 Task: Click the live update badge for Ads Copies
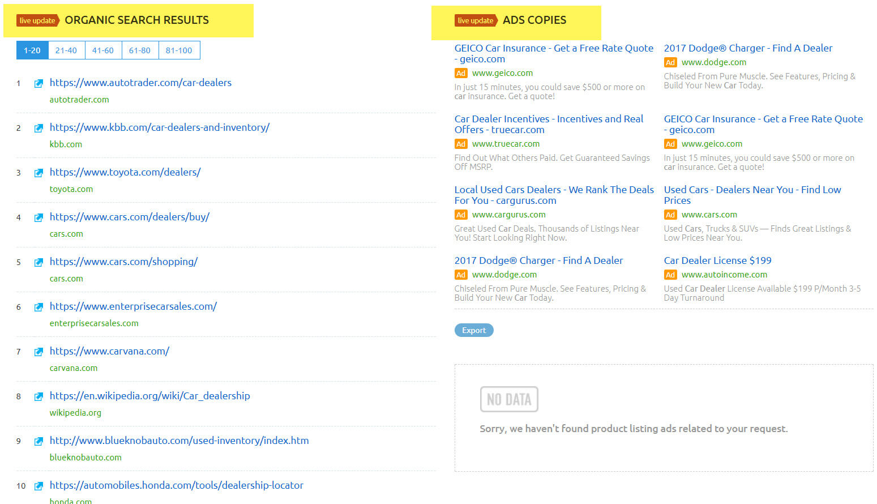click(476, 20)
